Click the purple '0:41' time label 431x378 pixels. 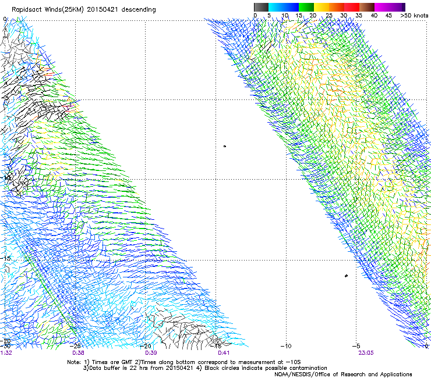(x=224, y=353)
